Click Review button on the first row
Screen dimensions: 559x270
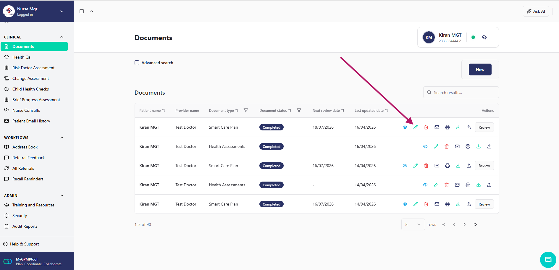click(x=484, y=127)
